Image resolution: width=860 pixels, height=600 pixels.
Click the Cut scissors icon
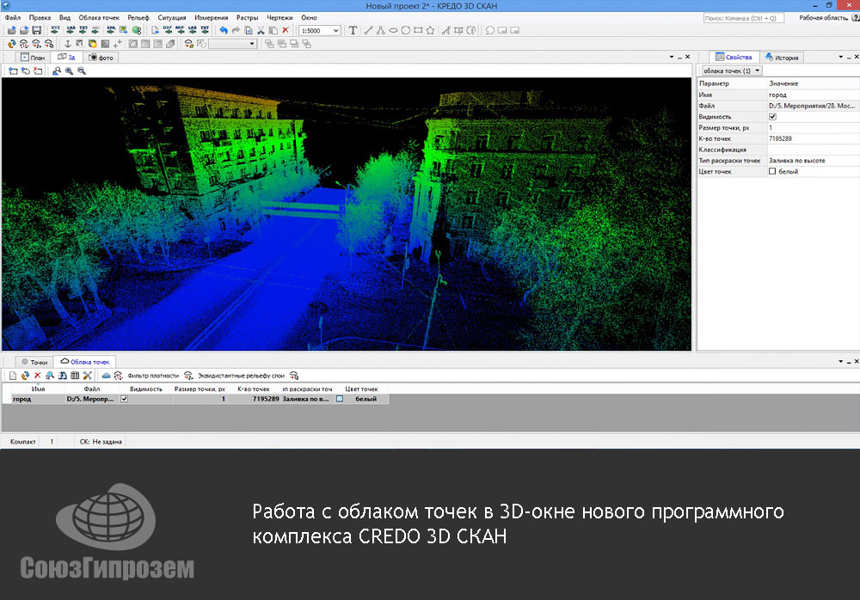tap(261, 30)
